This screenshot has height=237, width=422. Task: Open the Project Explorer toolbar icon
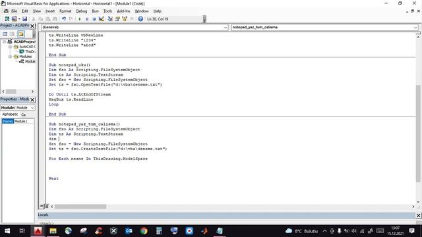pos(110,19)
